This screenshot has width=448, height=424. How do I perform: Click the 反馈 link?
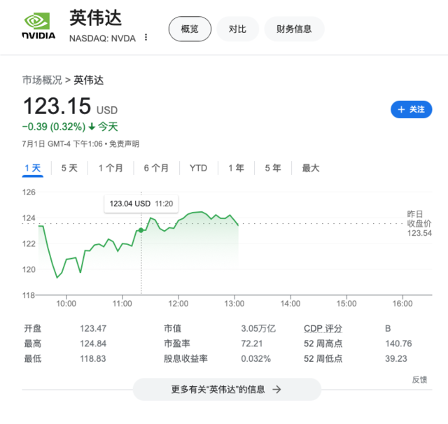click(x=419, y=380)
